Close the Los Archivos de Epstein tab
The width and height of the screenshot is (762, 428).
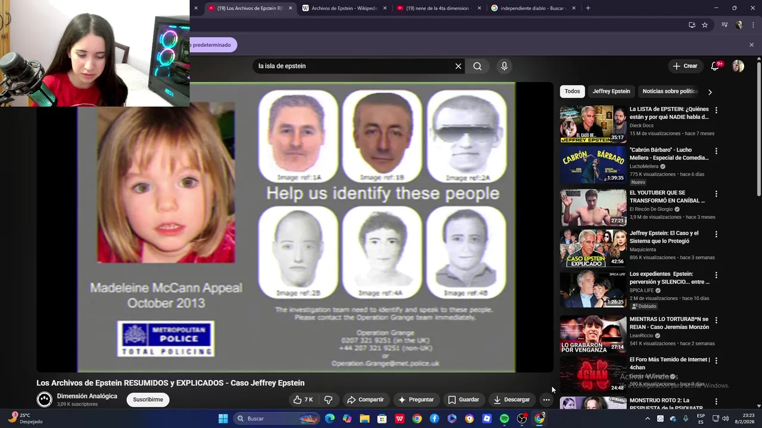coord(291,8)
